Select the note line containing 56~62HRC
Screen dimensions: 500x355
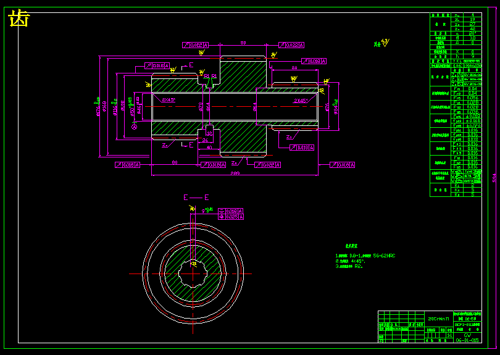pyautogui.click(x=365, y=256)
